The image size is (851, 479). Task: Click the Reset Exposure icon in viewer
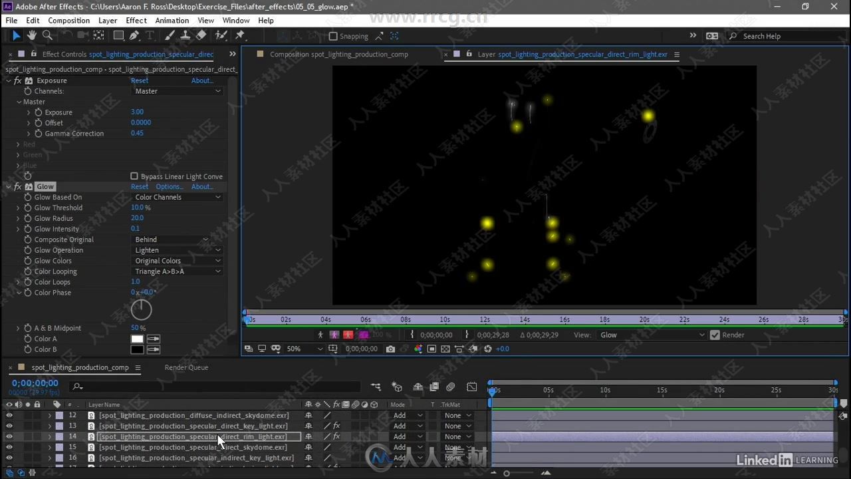pos(488,349)
